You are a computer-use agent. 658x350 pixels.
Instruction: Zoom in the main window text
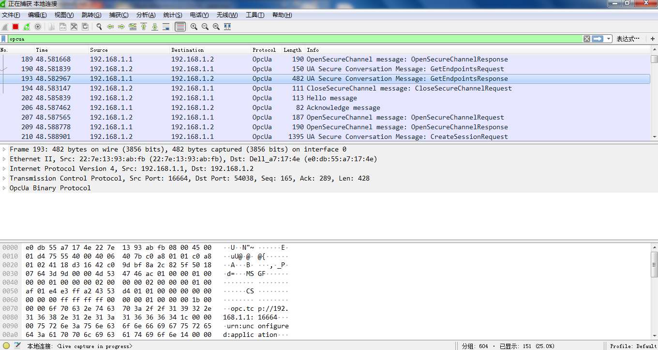pos(194,27)
